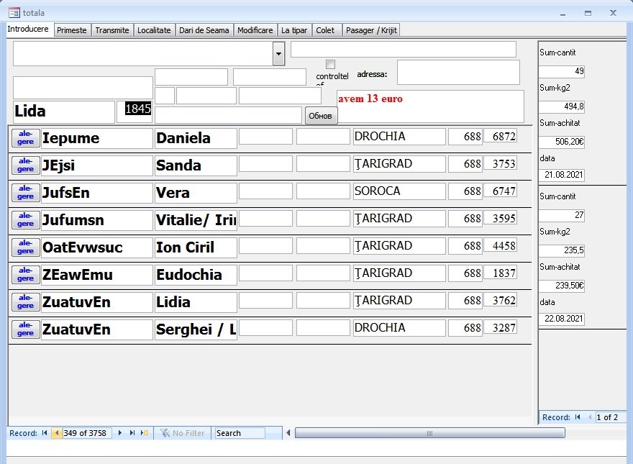Go to next record in main navigator
The height and width of the screenshot is (464, 633).
point(119,433)
